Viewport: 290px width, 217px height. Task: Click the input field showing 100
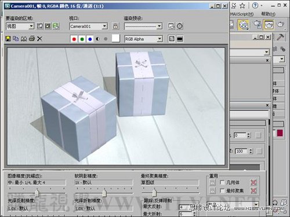point(242,151)
